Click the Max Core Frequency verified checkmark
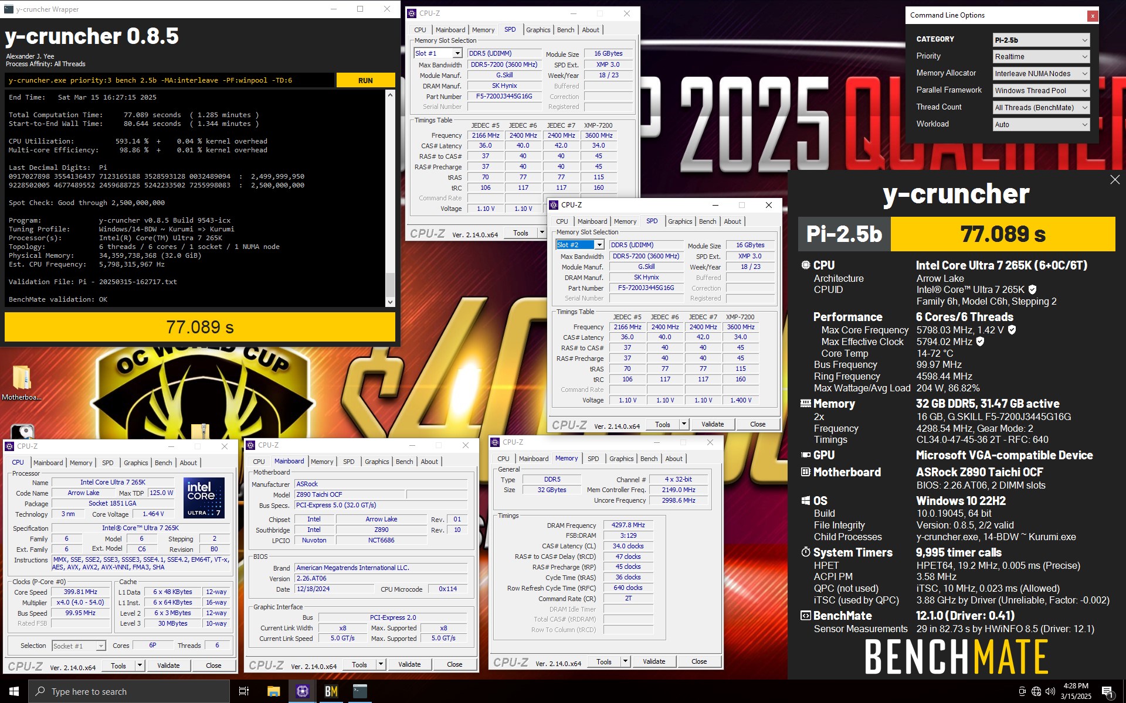1126x703 pixels. [1012, 330]
